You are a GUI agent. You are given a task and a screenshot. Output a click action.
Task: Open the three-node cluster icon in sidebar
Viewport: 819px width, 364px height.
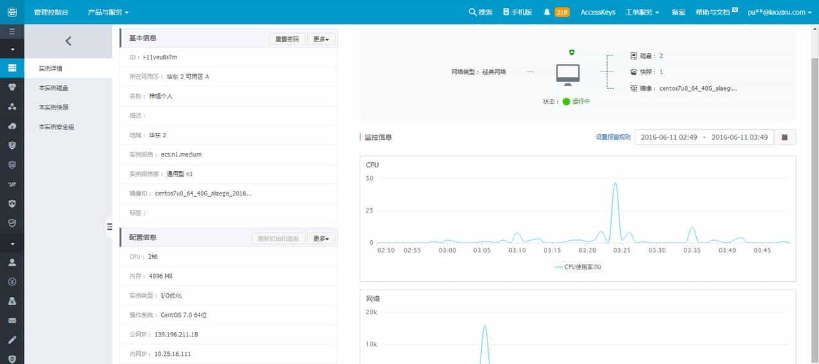(x=12, y=107)
